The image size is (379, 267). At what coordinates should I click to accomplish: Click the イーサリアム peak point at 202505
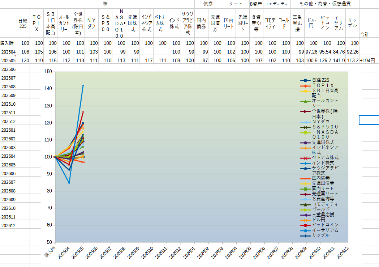(83, 85)
